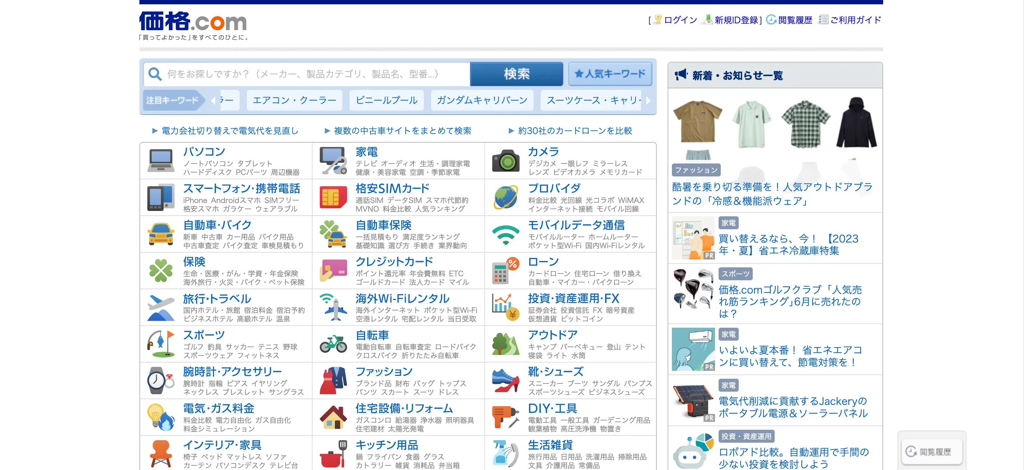Click the 保険 green clover icon

(161, 270)
